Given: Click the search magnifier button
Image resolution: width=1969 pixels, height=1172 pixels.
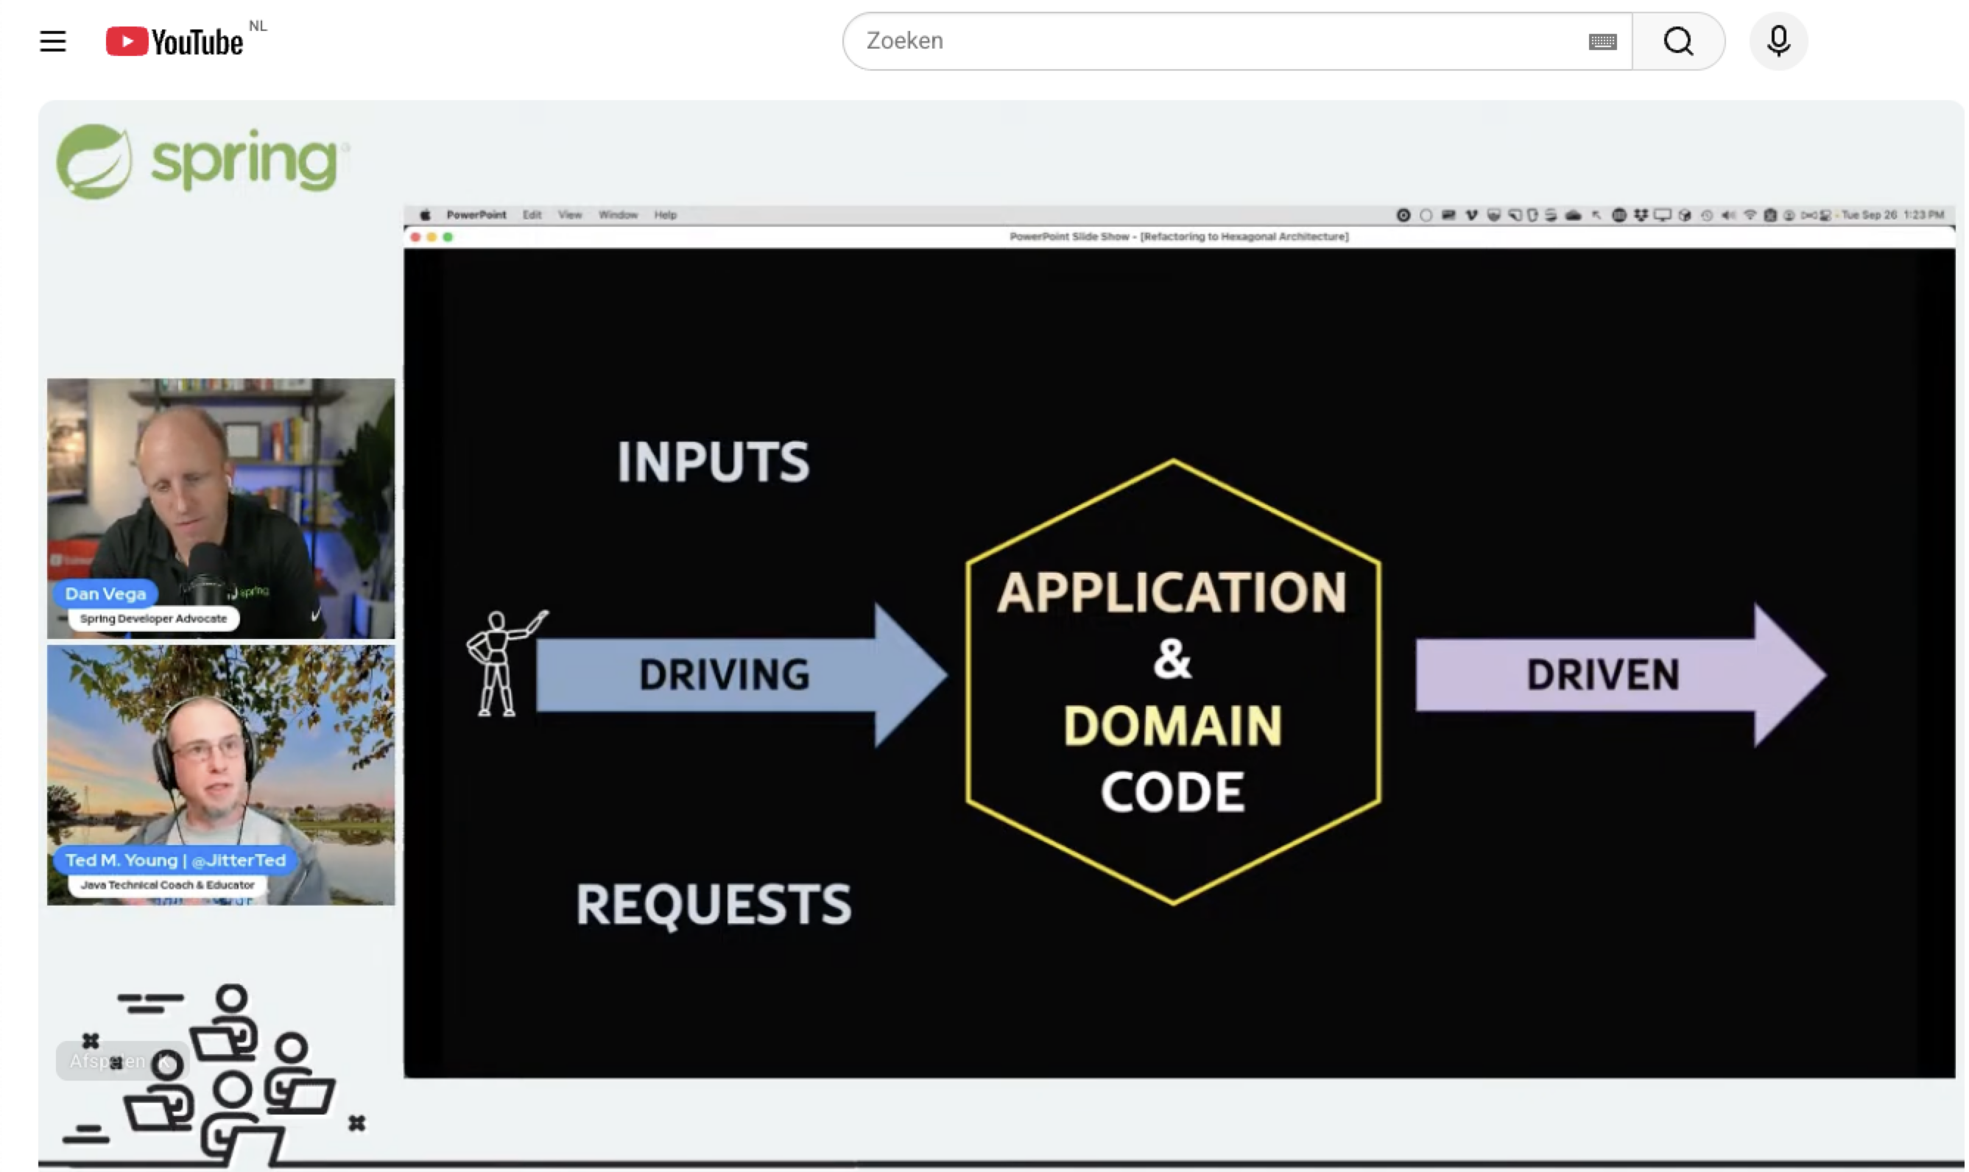Looking at the screenshot, I should tap(1678, 41).
